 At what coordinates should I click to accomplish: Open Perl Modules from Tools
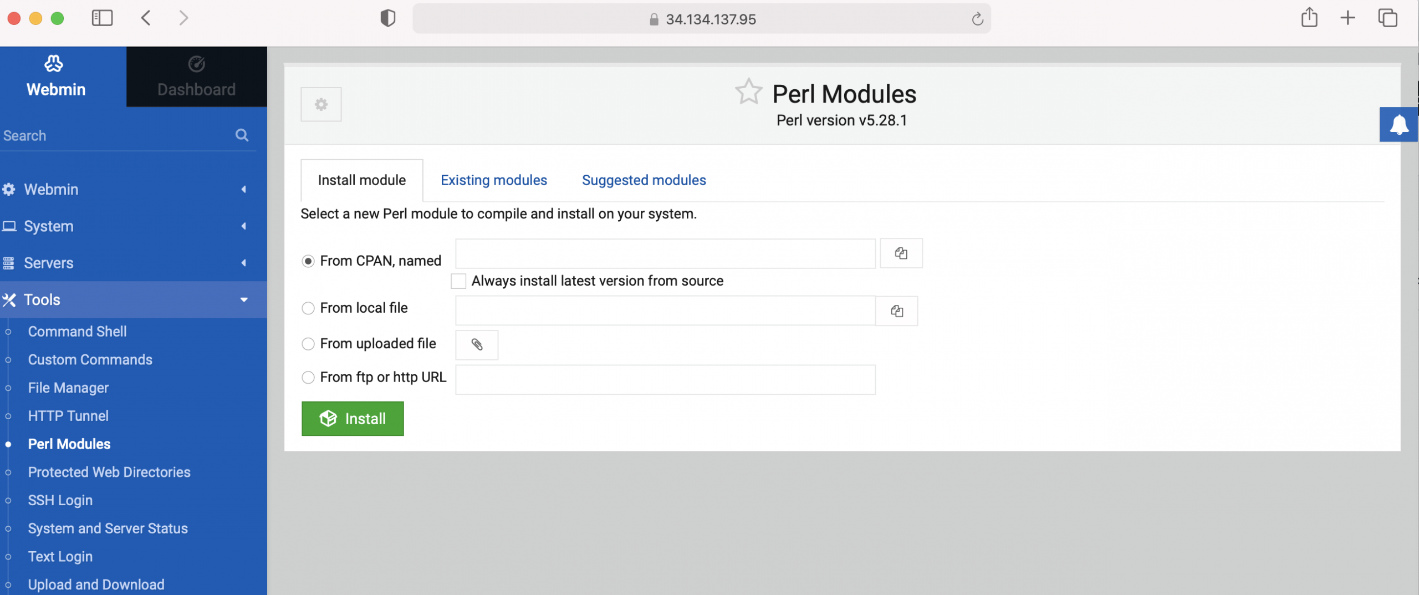tap(69, 444)
